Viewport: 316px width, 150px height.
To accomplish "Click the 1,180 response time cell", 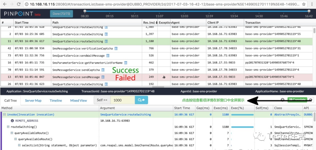I will [x=149, y=42].
